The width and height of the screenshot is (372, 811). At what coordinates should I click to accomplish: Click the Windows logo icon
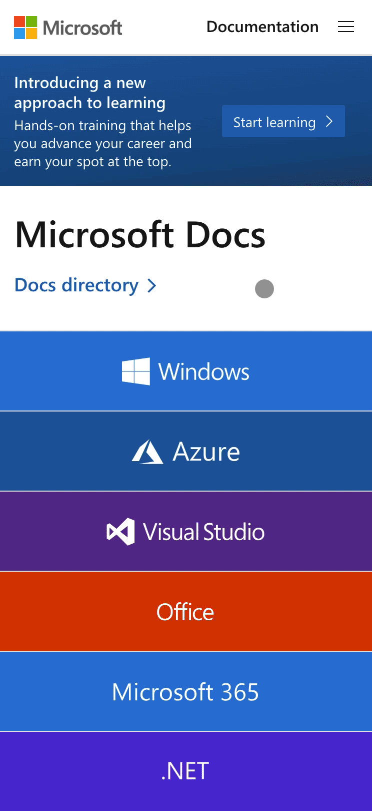tap(136, 371)
